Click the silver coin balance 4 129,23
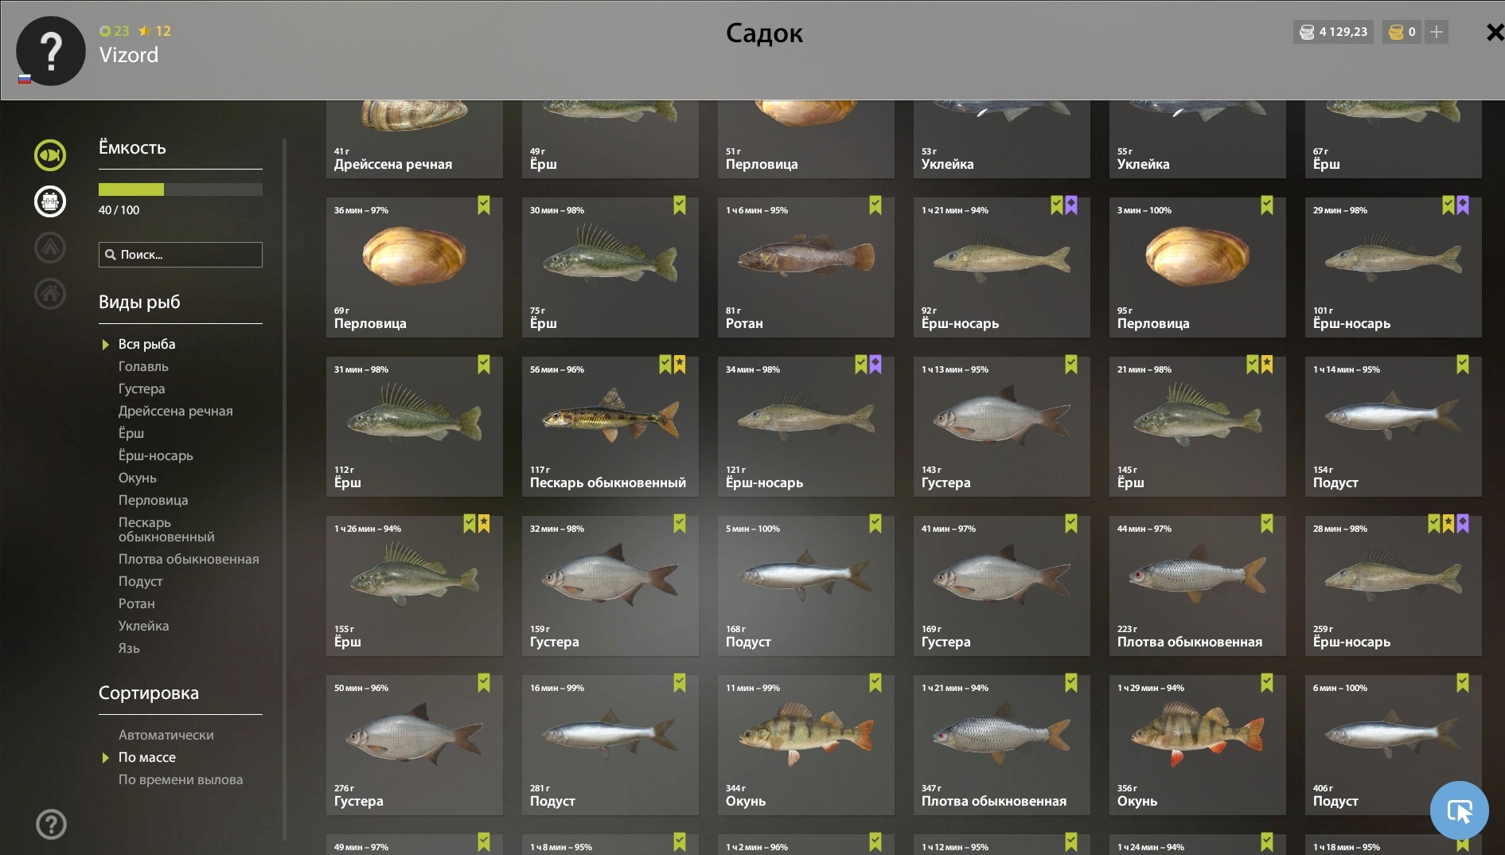 tap(1334, 32)
